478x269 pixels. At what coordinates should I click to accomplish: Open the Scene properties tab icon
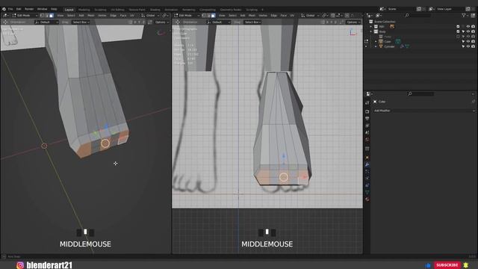[367, 132]
